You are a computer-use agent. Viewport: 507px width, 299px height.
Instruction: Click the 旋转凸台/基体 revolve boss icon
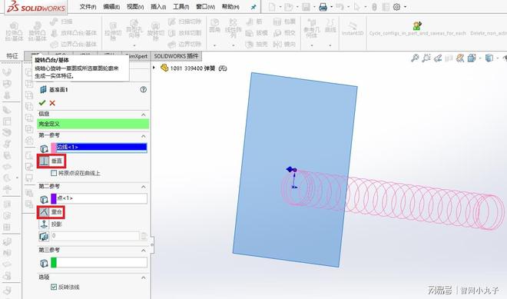coord(37,25)
